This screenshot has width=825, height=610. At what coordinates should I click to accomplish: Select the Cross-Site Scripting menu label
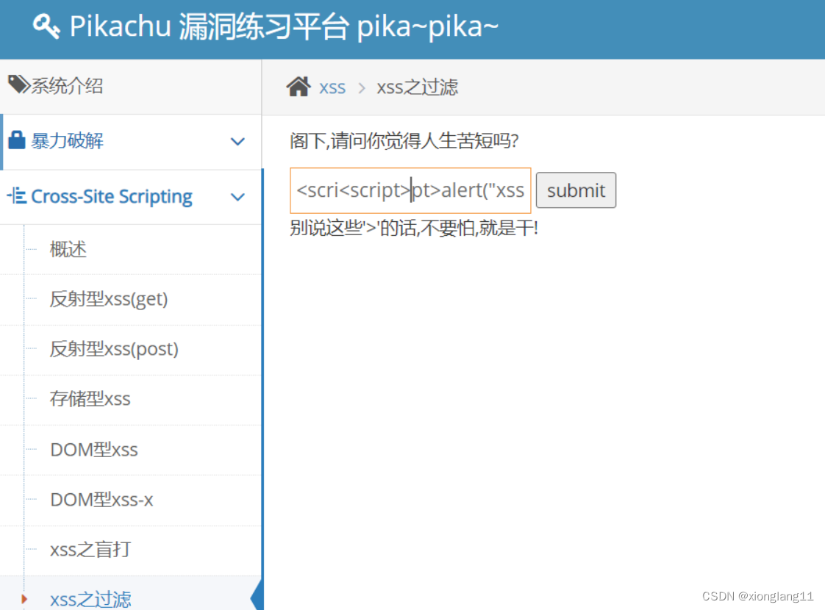point(112,196)
